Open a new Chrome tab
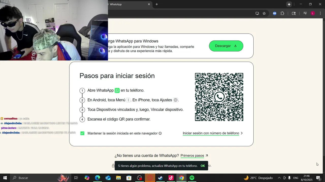 pos(157,4)
